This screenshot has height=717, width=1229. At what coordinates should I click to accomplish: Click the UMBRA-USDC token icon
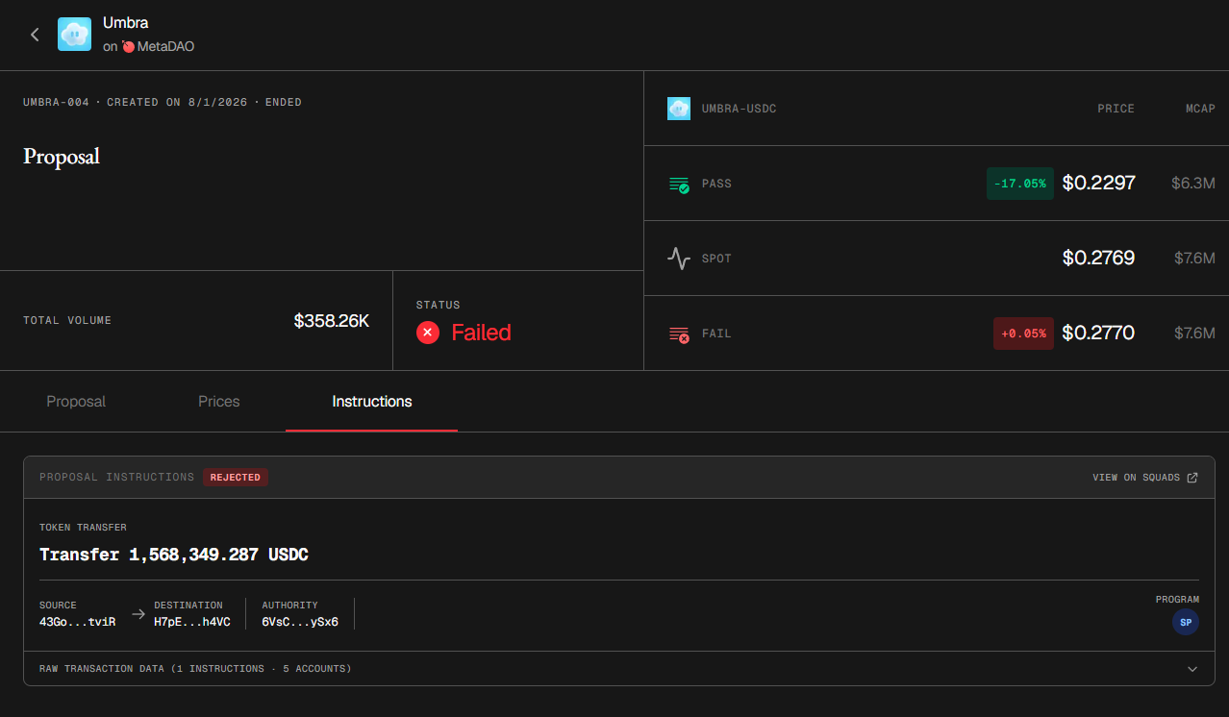pyautogui.click(x=679, y=109)
